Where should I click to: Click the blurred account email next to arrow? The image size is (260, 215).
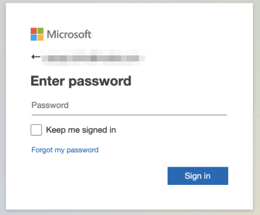(x=94, y=58)
